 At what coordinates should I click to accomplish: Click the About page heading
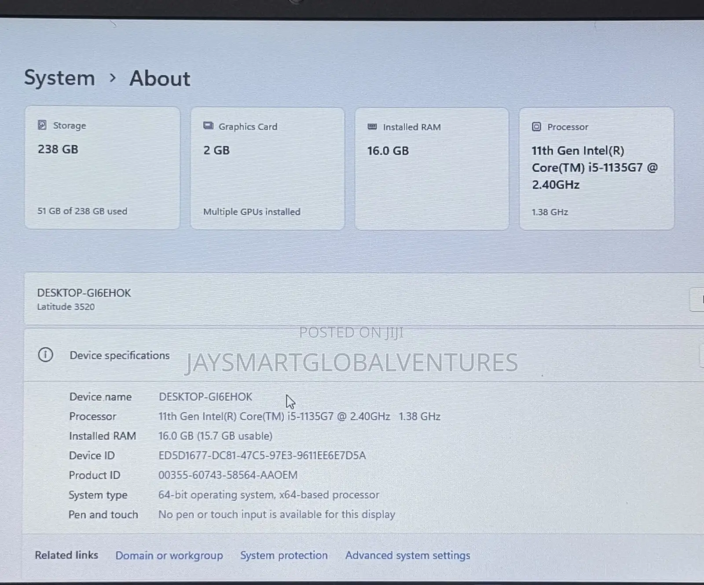point(160,79)
